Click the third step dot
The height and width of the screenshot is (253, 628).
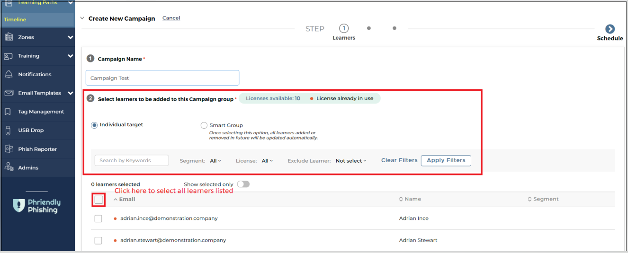click(394, 28)
